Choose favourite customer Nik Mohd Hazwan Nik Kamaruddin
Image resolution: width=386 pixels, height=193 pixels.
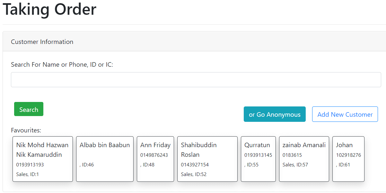pyautogui.click(x=43, y=159)
